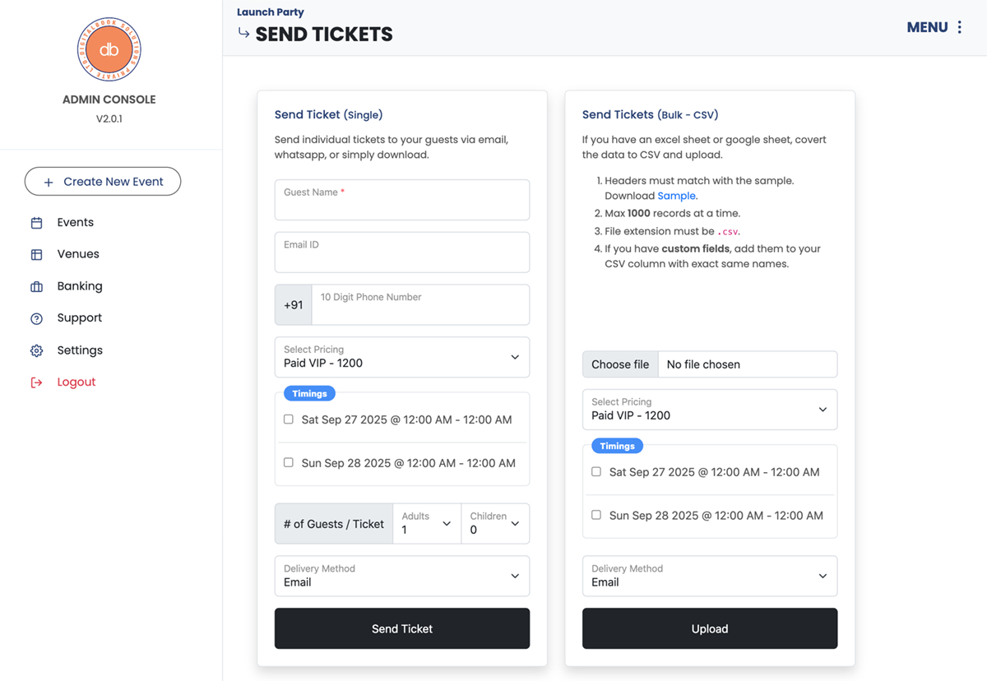Viewport: 987px width, 681px height.
Task: Click the Logout arrow icon
Action: pos(36,382)
